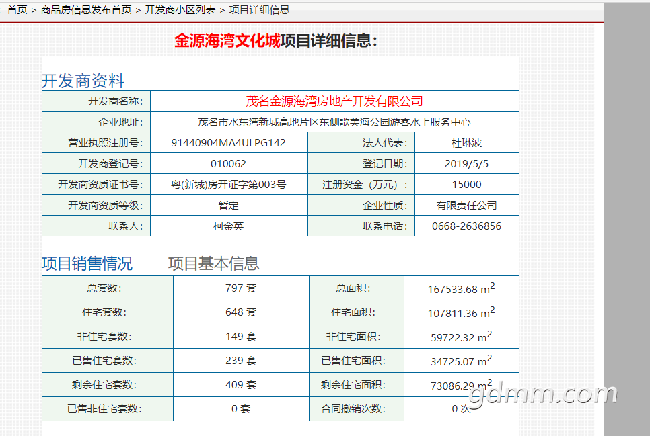Screen dimensions: 650x436
Task: Click non-residential units value 149 套
Action: pos(241,336)
